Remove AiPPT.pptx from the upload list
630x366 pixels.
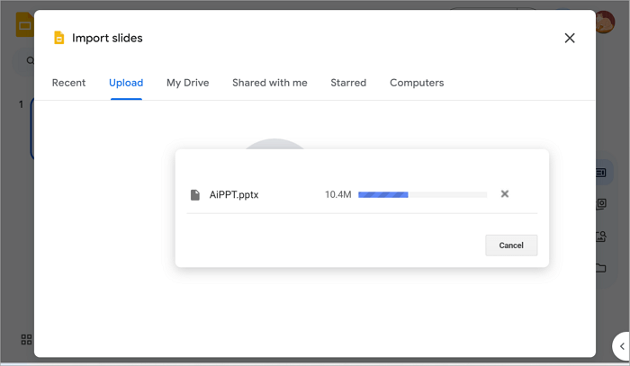505,194
